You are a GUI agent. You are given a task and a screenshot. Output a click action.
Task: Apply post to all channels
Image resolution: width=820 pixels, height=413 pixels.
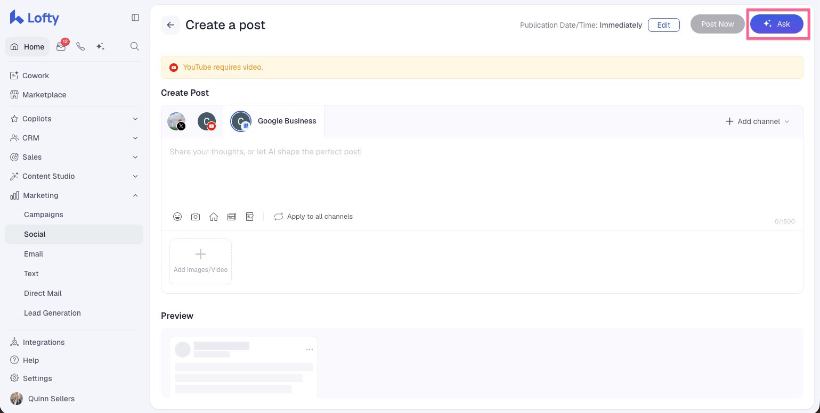313,217
